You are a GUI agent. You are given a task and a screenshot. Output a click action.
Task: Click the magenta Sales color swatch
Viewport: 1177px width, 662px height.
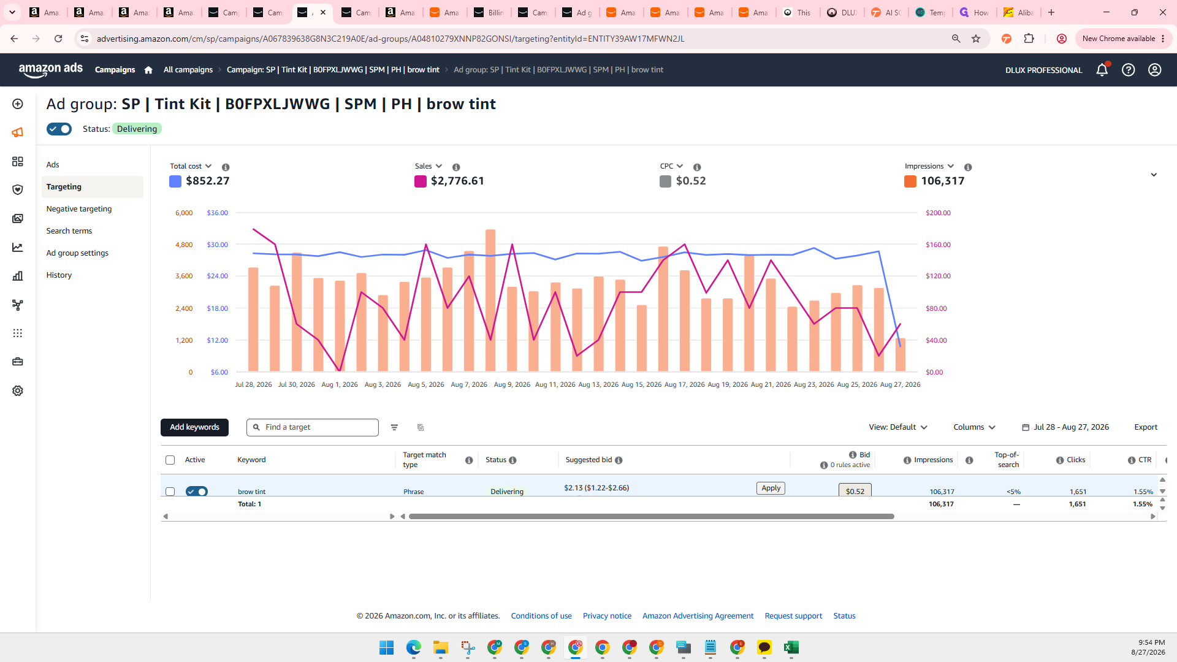(x=421, y=181)
